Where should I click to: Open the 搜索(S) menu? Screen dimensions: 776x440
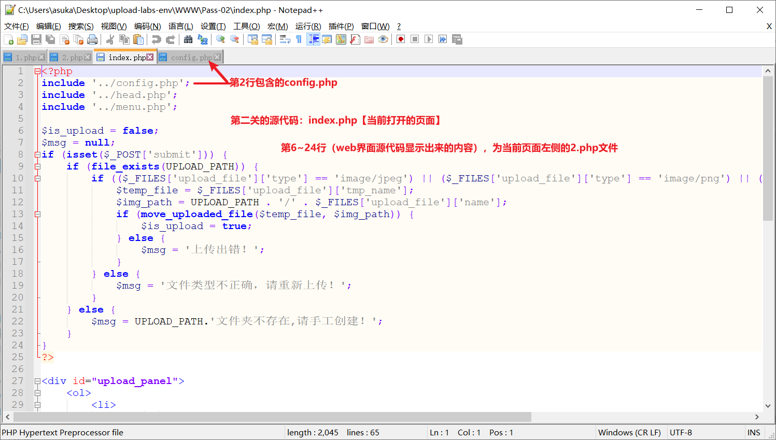tap(81, 26)
